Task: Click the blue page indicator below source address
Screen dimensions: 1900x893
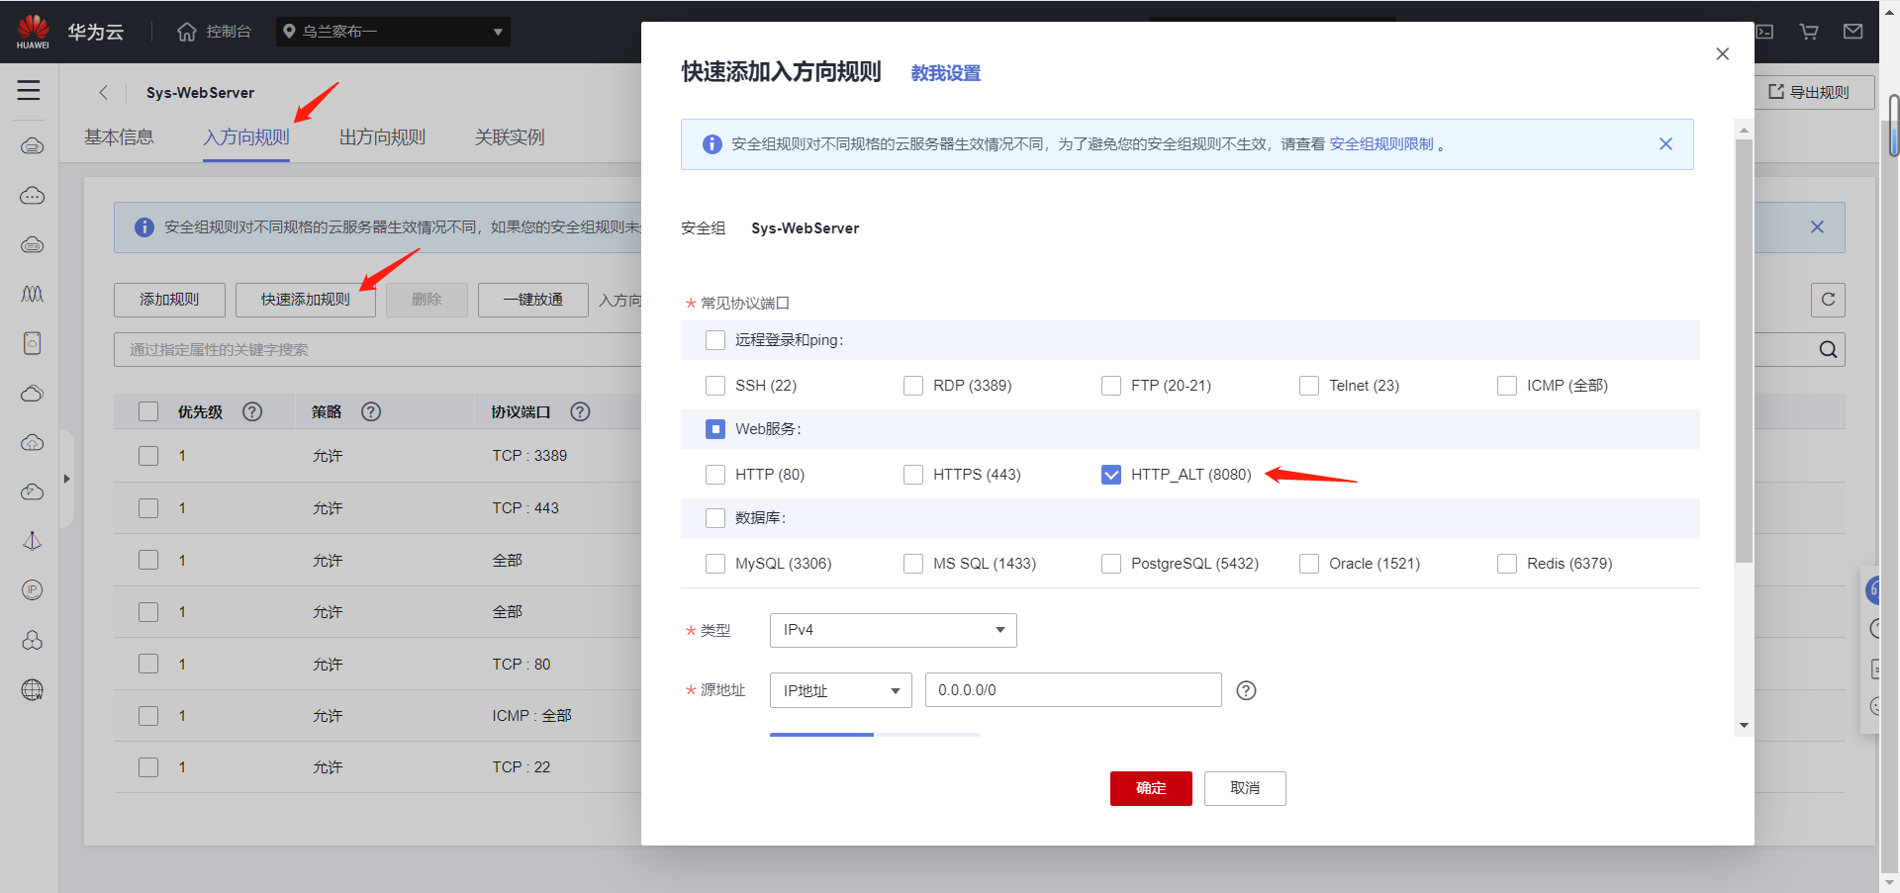Action: [821, 735]
